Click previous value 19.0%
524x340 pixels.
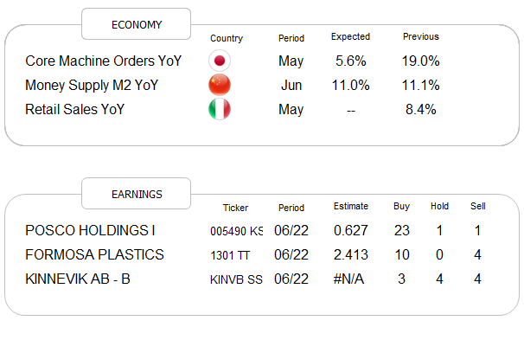pyautogui.click(x=420, y=61)
